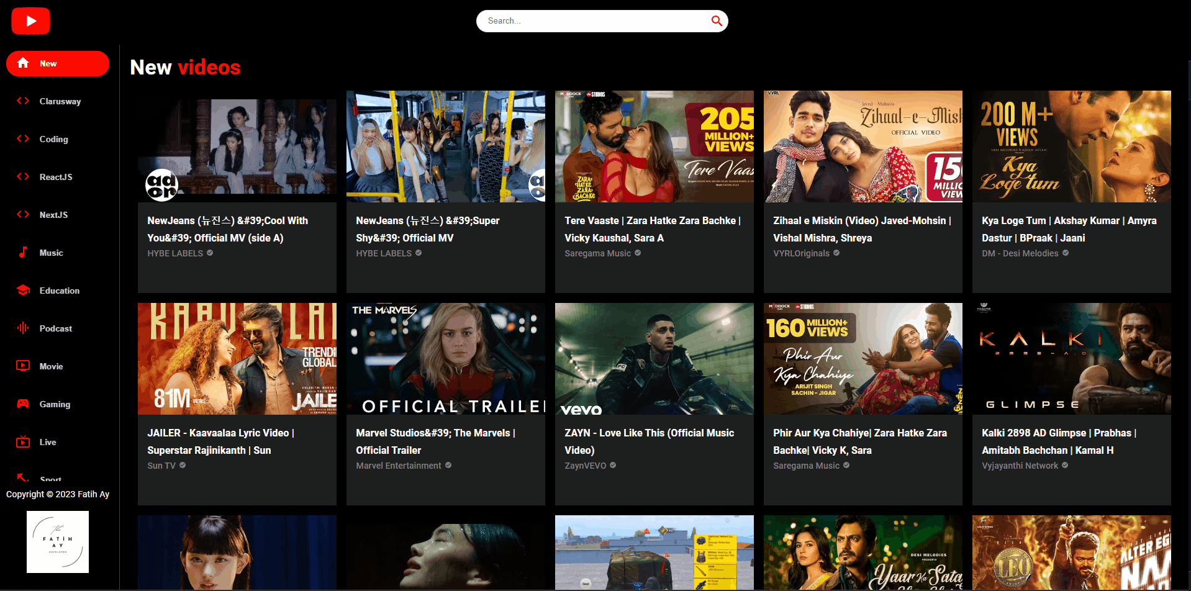The height and width of the screenshot is (591, 1191).
Task: Click verified badge next to ZaynVEVO
Action: (613, 465)
